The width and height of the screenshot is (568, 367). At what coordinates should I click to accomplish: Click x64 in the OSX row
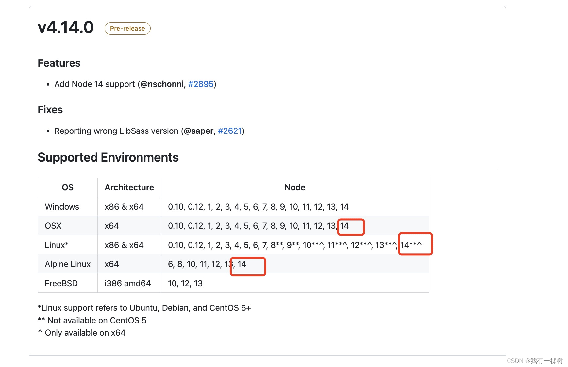[129, 226]
